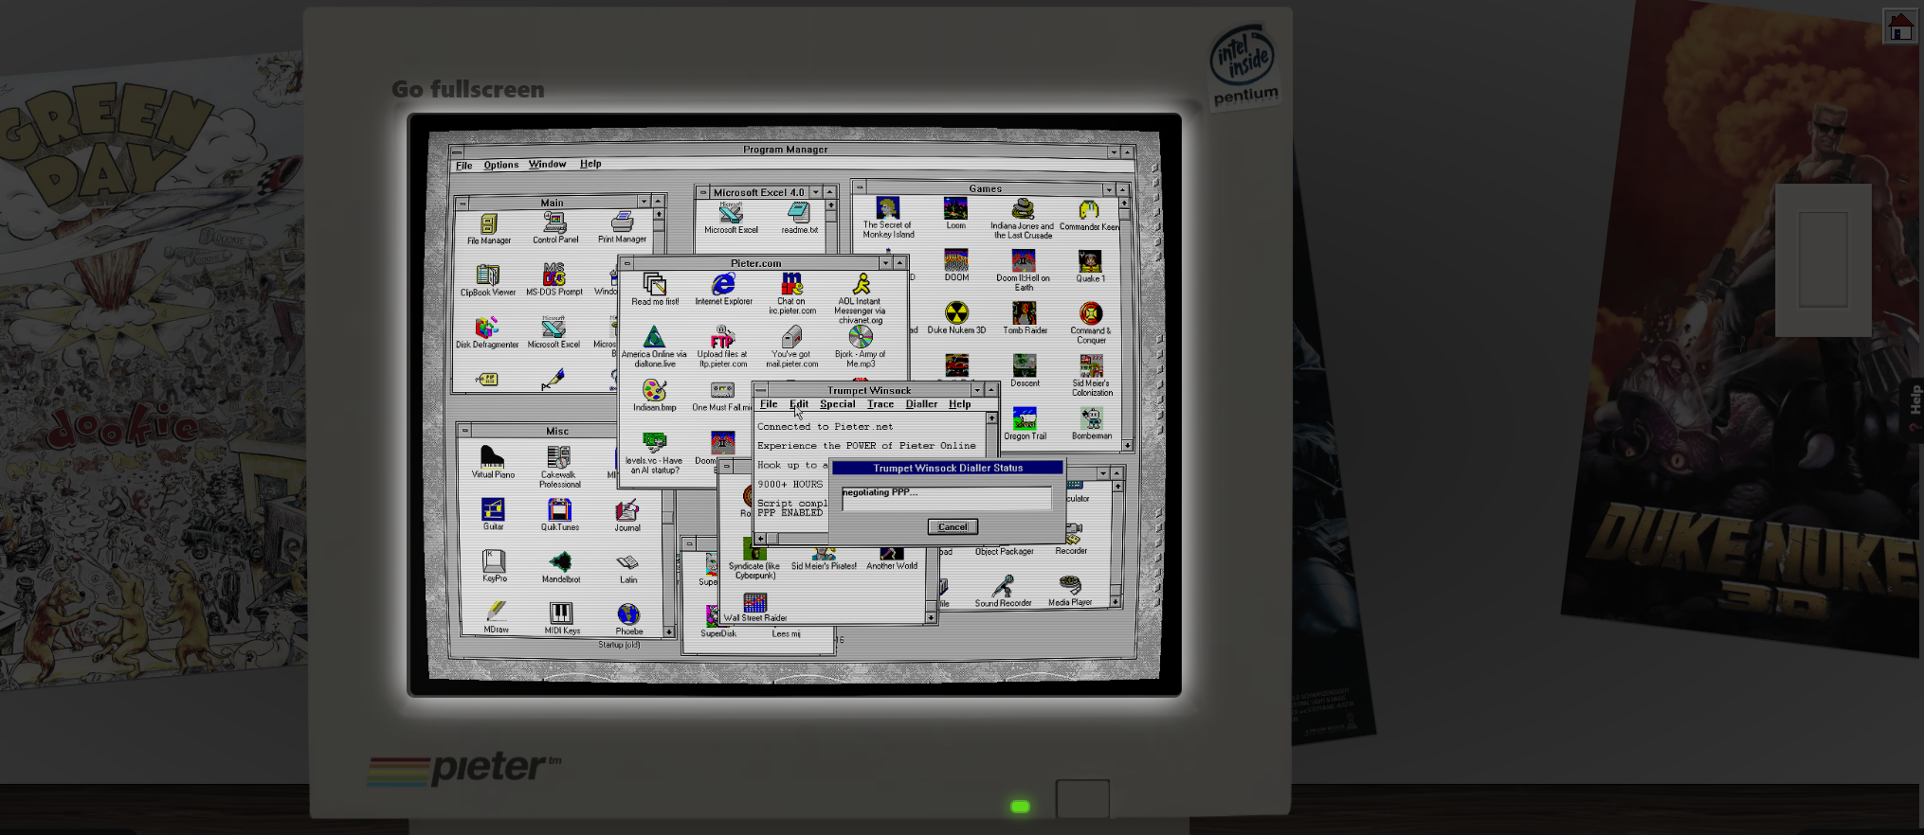Open the File Manager icon
The width and height of the screenshot is (1924, 835).
pos(488,225)
